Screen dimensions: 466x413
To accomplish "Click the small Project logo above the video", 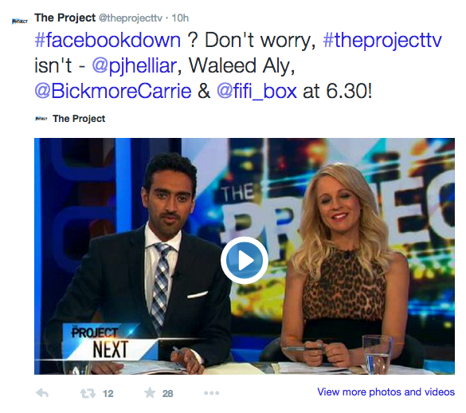I will click(x=41, y=119).
